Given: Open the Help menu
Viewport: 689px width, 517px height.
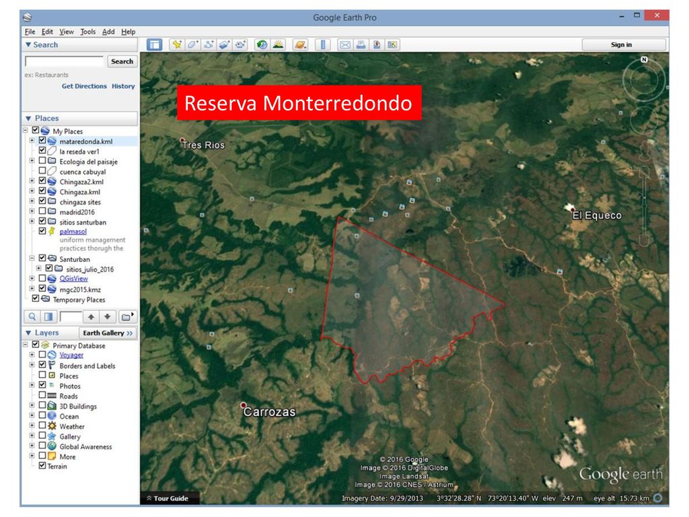Looking at the screenshot, I should [x=128, y=32].
